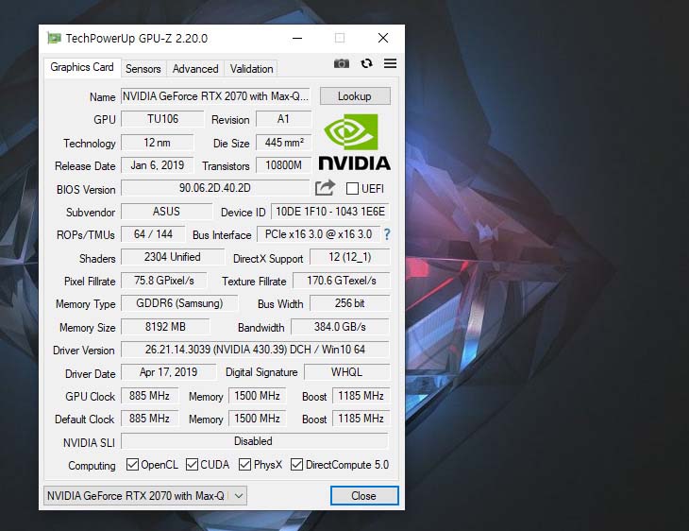The width and height of the screenshot is (689, 531).
Task: Click the Memory Type GDDR6 (Samsung) field
Action: coord(179,303)
